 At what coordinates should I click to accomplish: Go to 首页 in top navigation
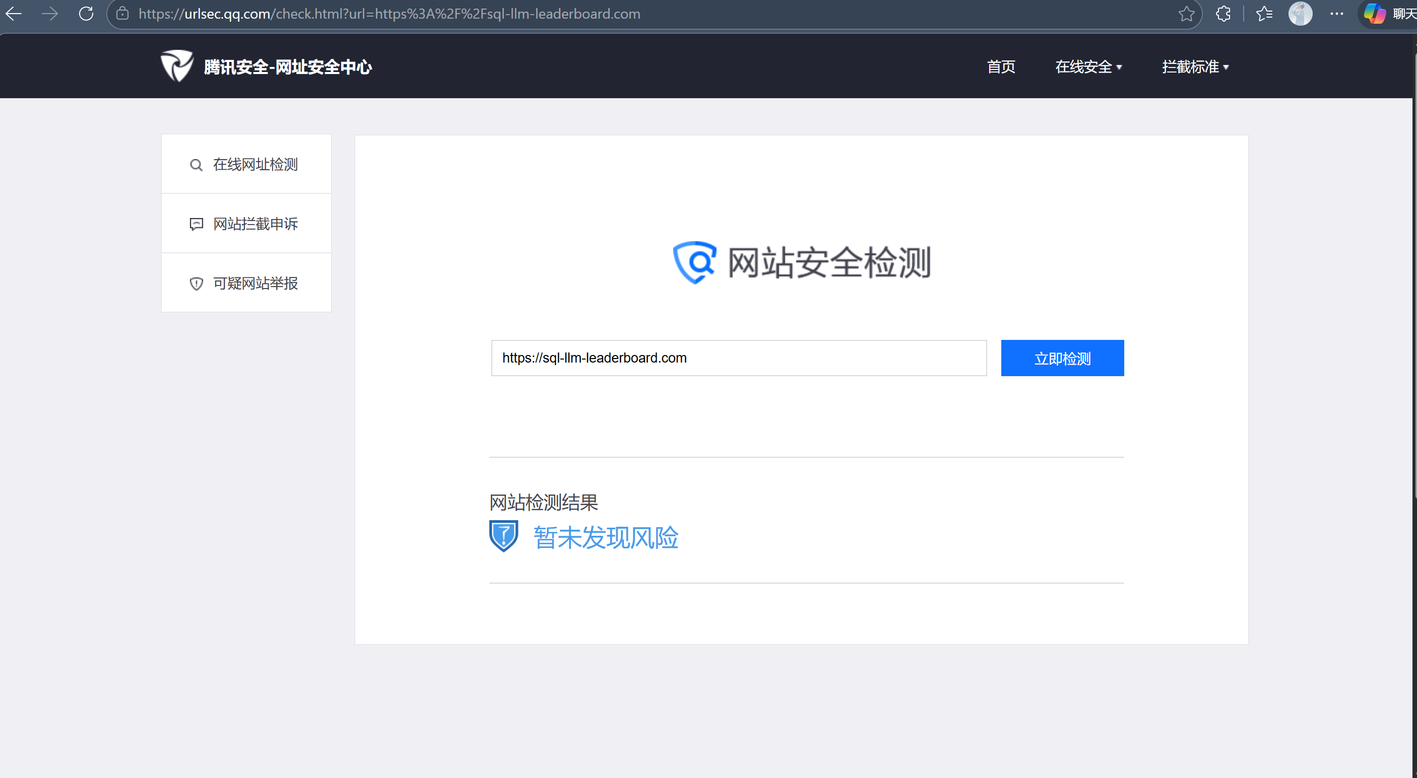(x=1001, y=67)
